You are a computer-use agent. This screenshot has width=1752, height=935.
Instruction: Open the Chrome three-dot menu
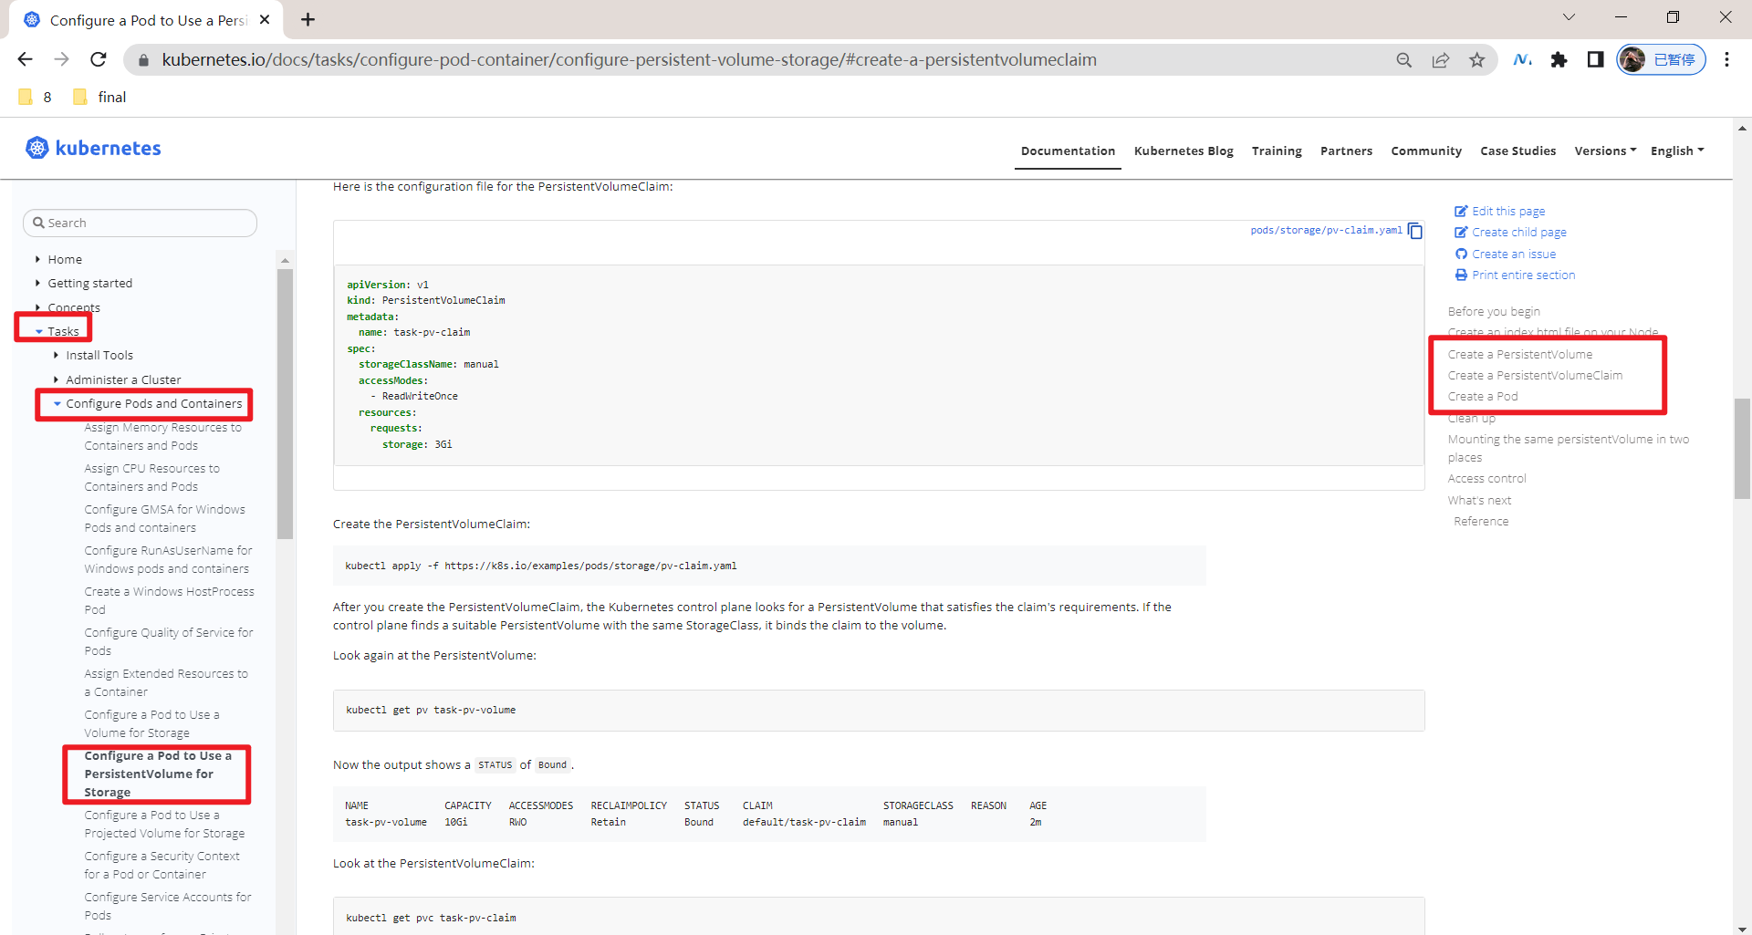1726,60
